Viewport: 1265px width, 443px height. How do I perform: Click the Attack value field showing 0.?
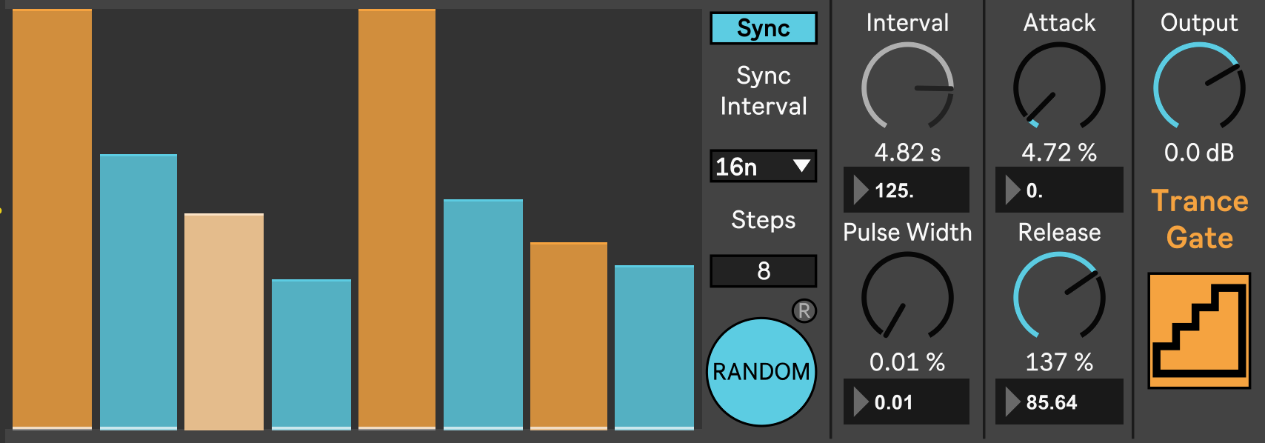[x=1059, y=190]
